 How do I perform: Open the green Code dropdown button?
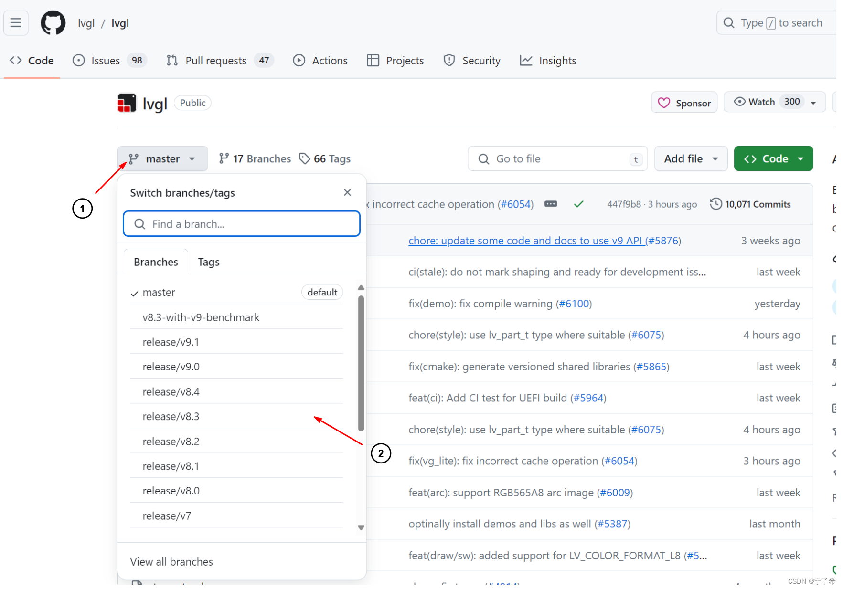point(773,159)
